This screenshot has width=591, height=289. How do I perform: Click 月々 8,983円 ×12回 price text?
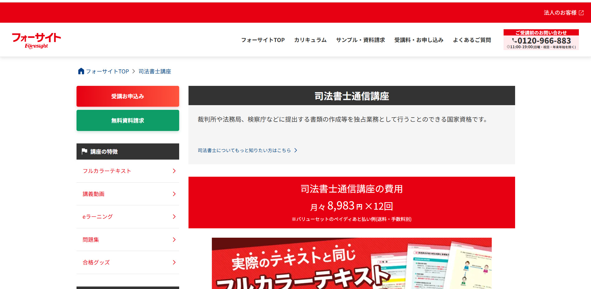(352, 206)
